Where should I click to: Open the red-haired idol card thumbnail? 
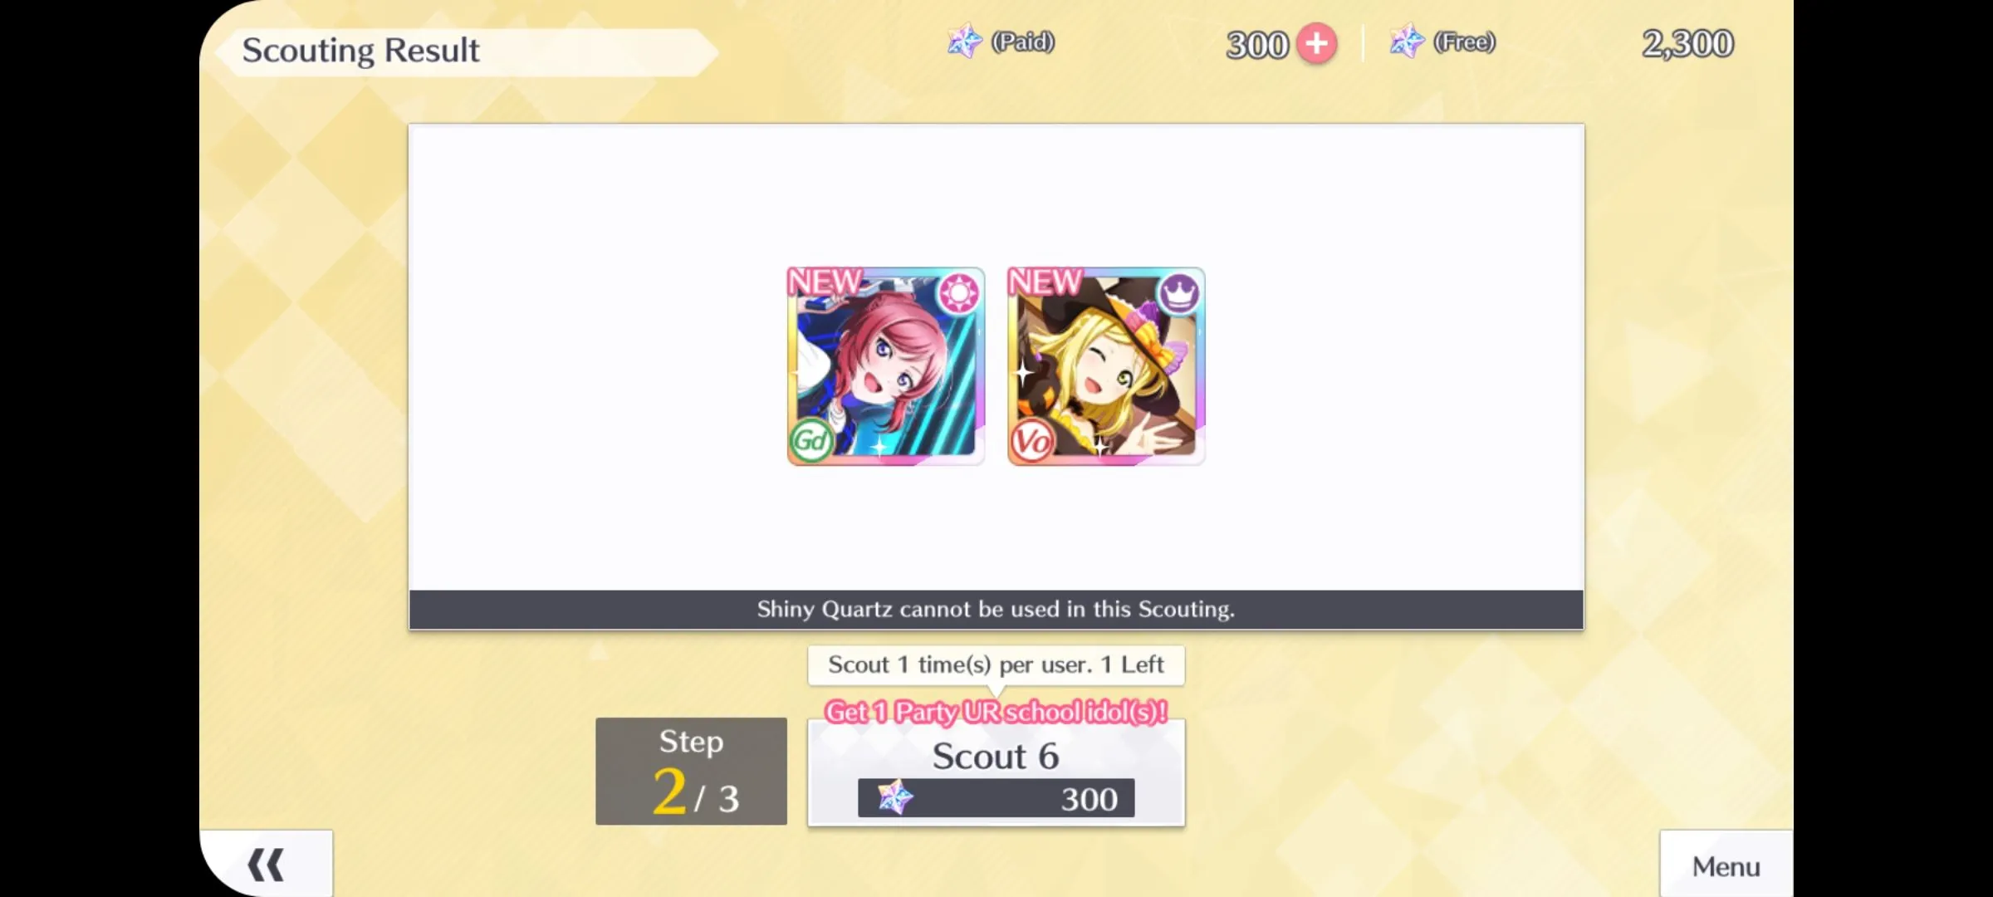(886, 366)
